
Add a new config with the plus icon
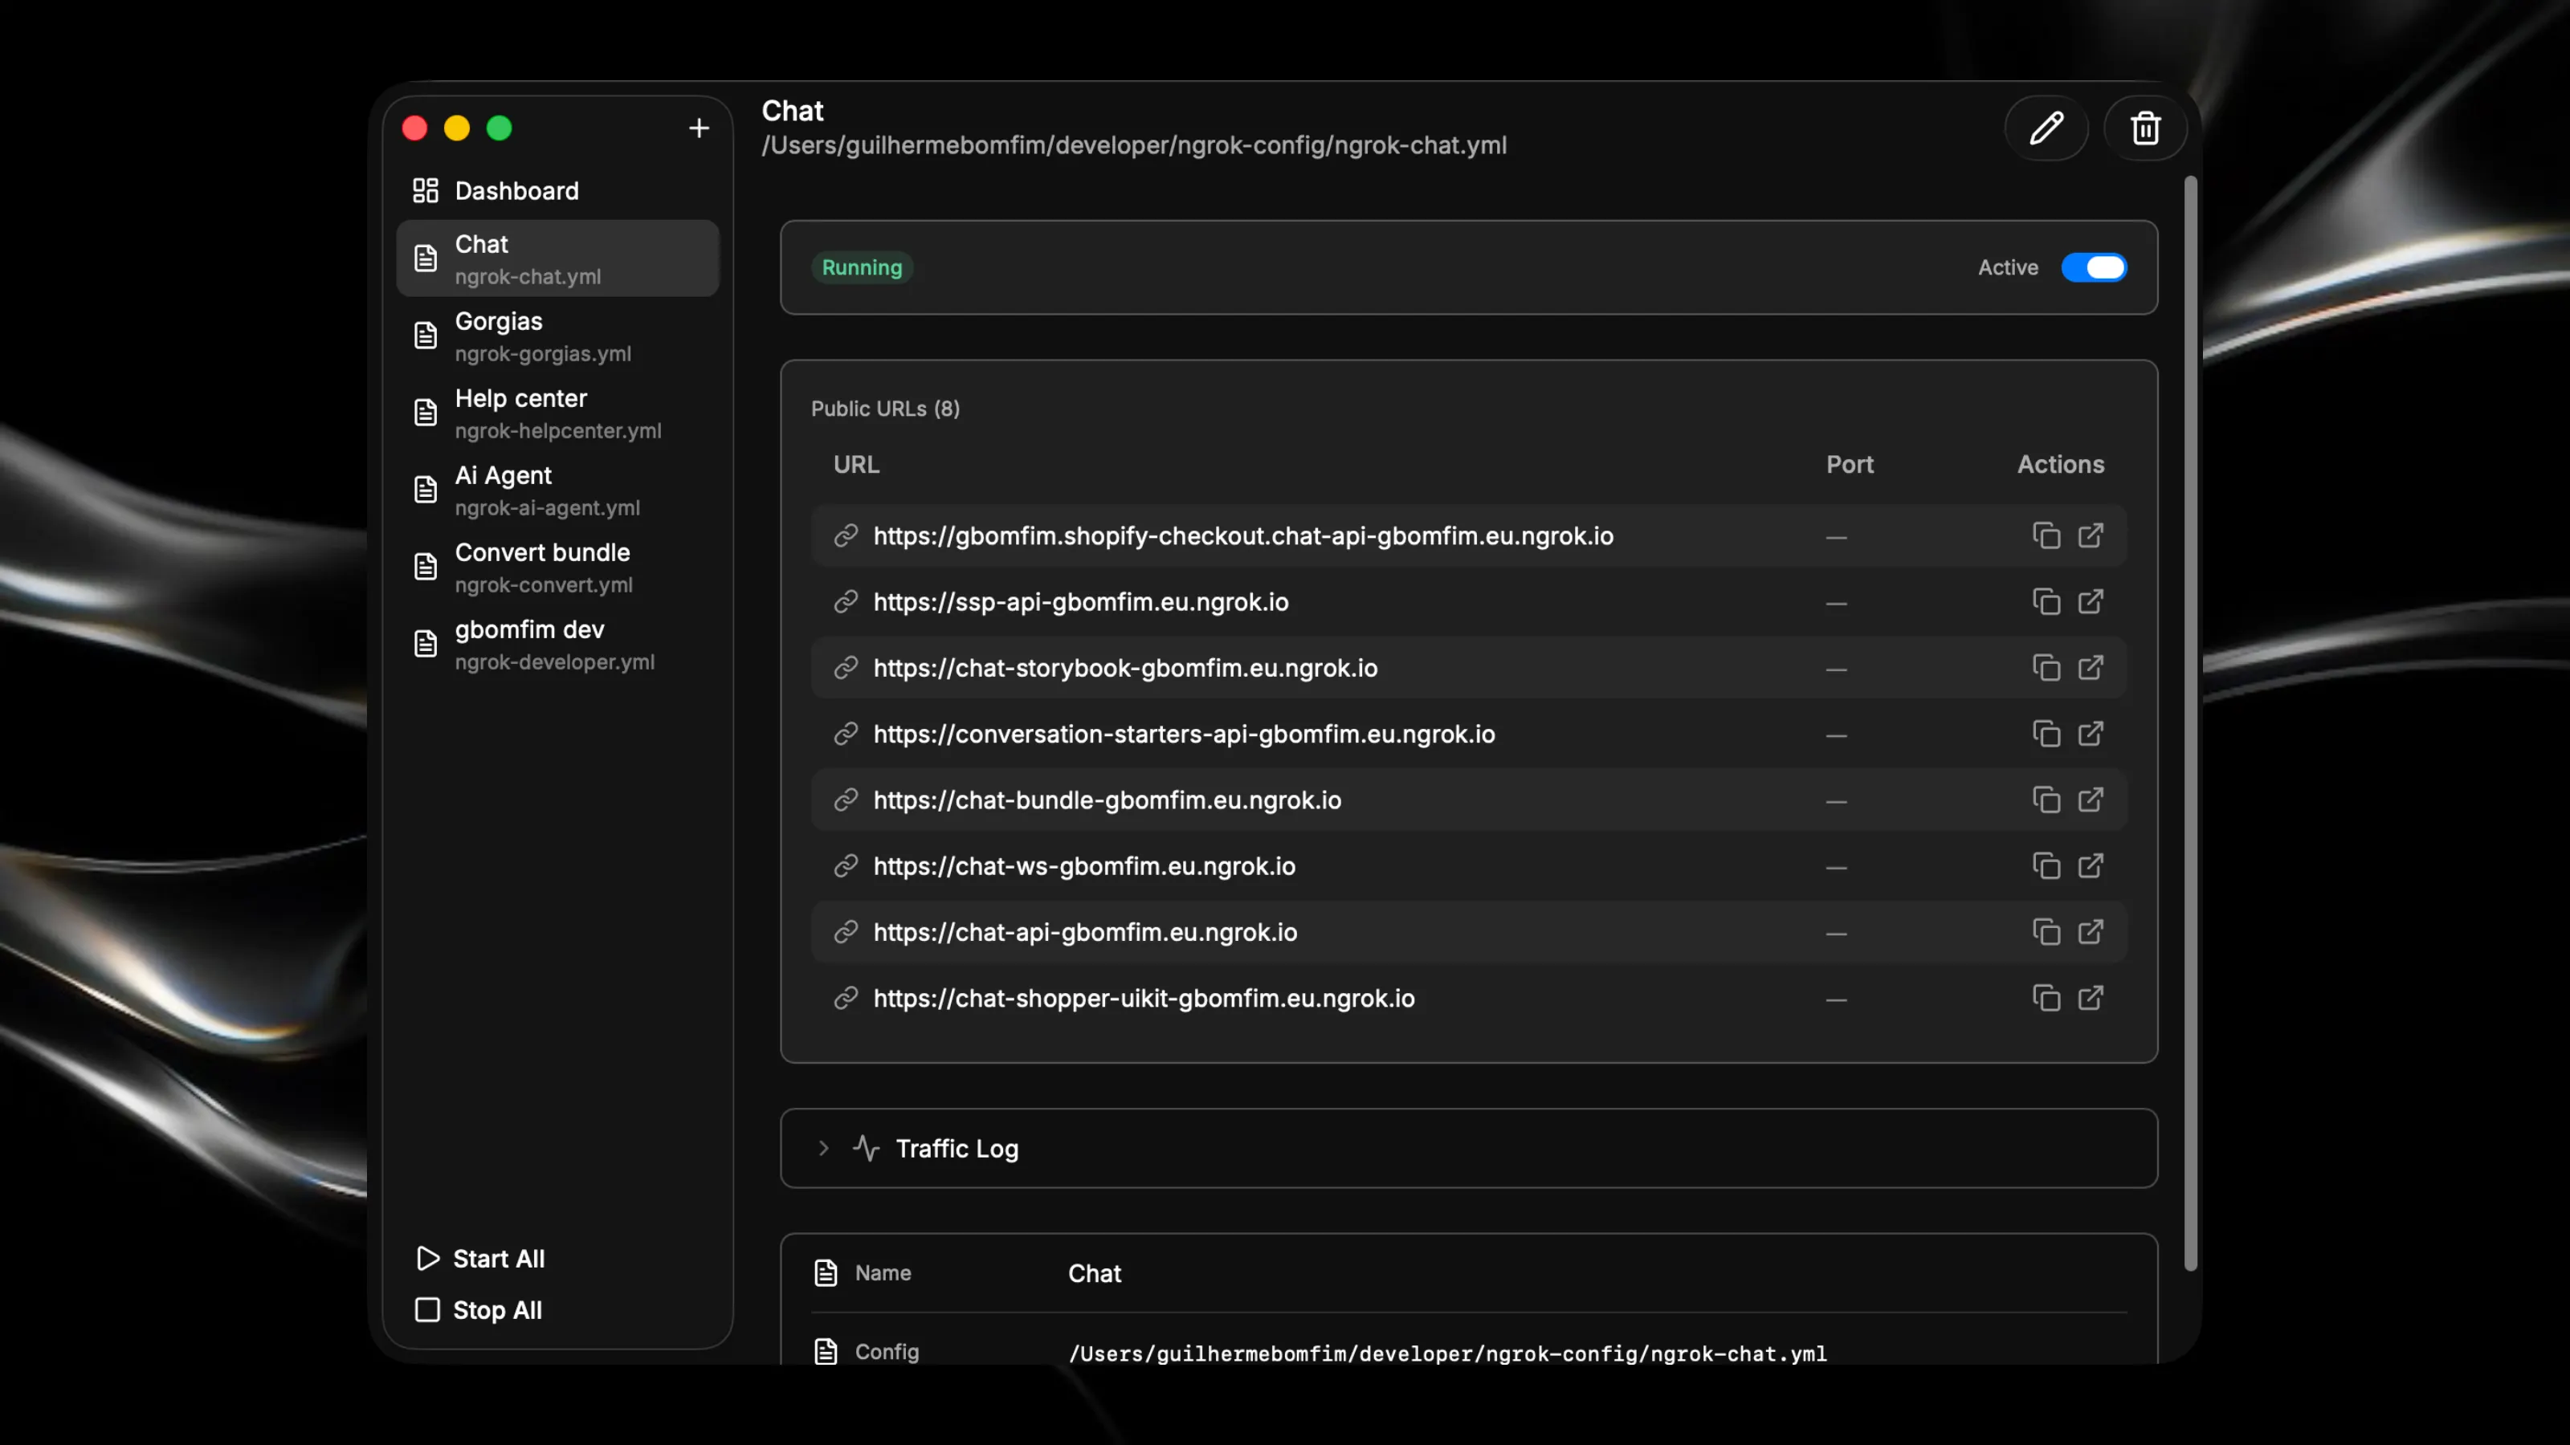click(700, 128)
